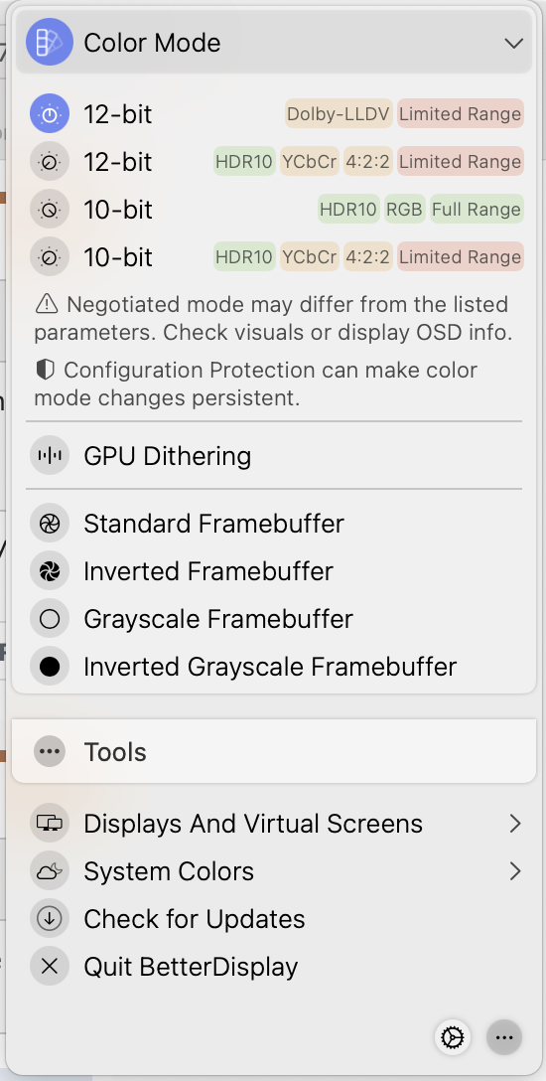
Task: Select the Grayscale Framebuffer circle icon
Action: [x=50, y=619]
